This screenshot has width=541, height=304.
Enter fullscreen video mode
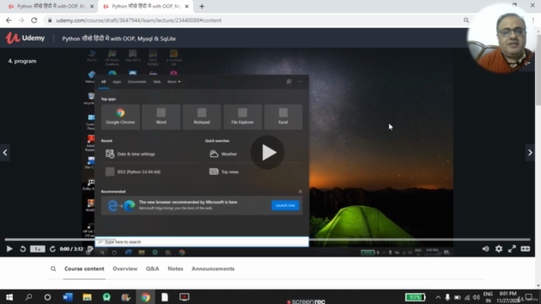[512, 249]
